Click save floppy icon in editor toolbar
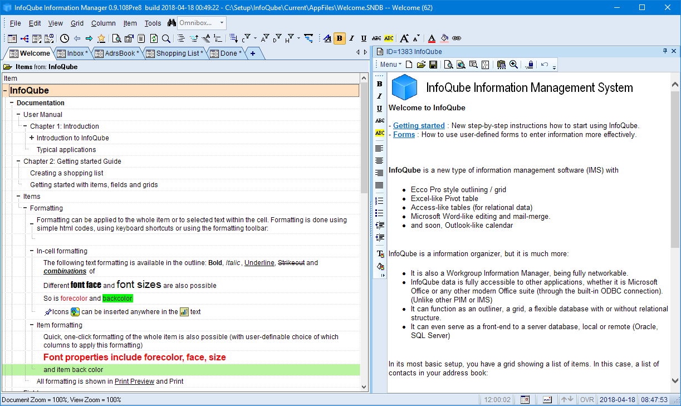The image size is (681, 406). pos(433,65)
